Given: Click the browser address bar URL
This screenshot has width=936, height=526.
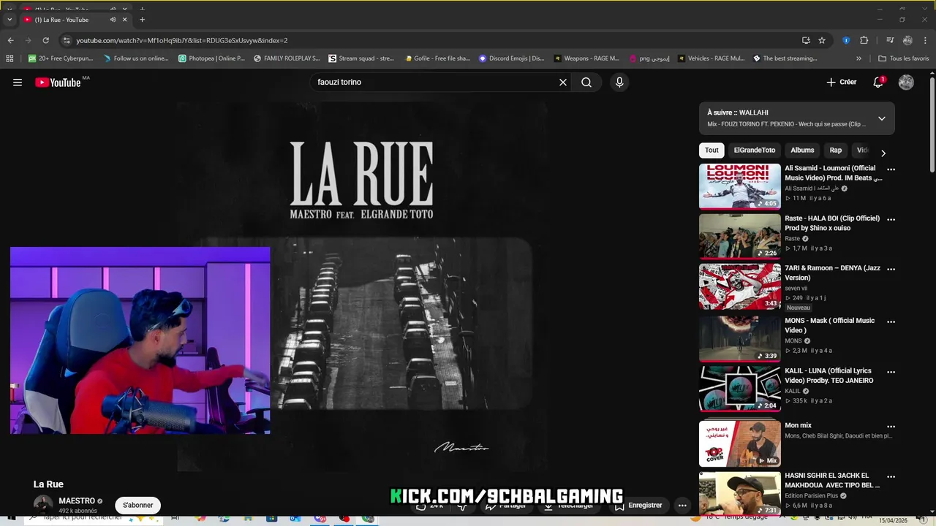Looking at the screenshot, I should click(182, 40).
